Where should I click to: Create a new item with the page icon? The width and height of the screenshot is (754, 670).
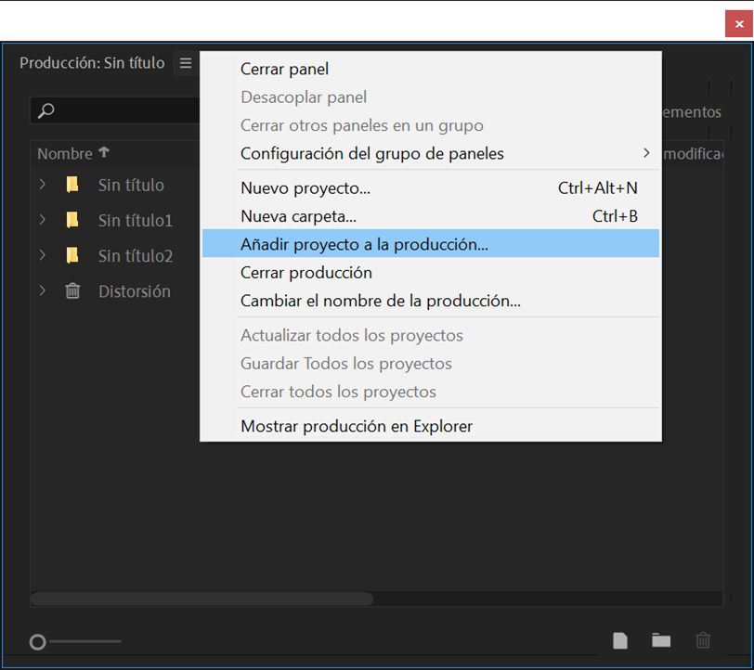click(x=619, y=640)
